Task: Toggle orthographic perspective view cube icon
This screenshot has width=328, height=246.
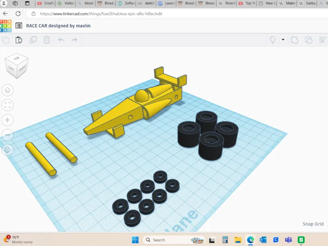Action: pyautogui.click(x=7, y=150)
